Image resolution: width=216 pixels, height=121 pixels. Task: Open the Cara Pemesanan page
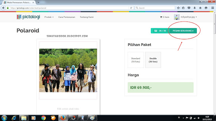(67, 17)
